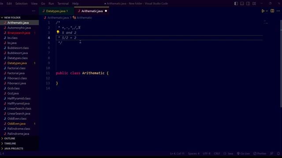The height and width of the screenshot is (158, 282).
Task: Open Explorer views ellipsis menu
Action: point(33,11)
